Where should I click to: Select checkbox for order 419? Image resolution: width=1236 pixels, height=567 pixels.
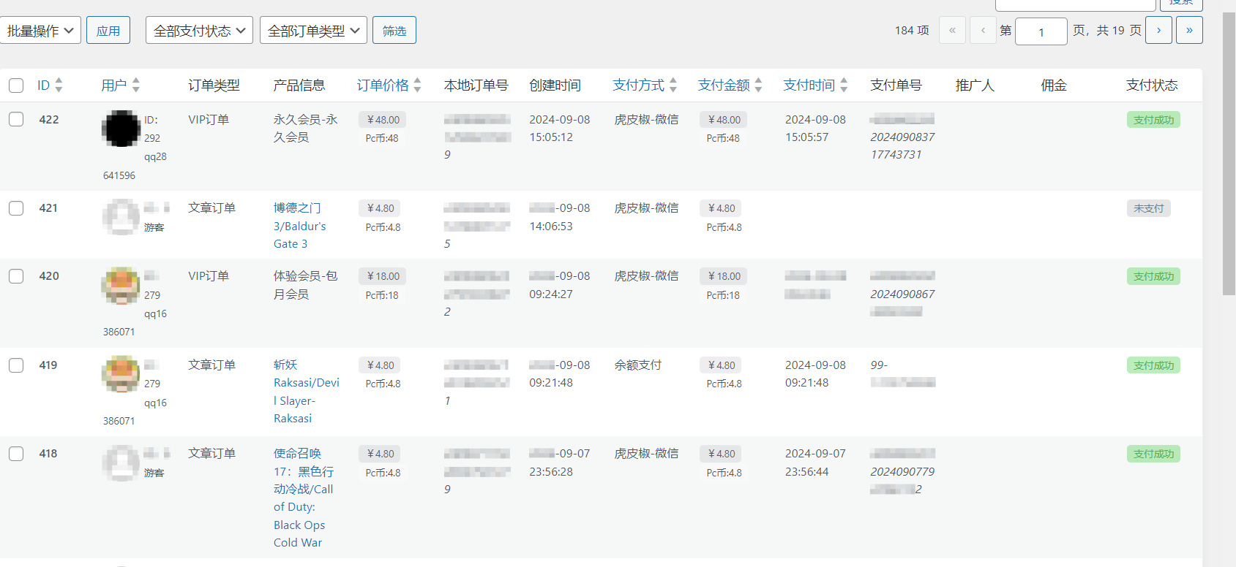[16, 365]
